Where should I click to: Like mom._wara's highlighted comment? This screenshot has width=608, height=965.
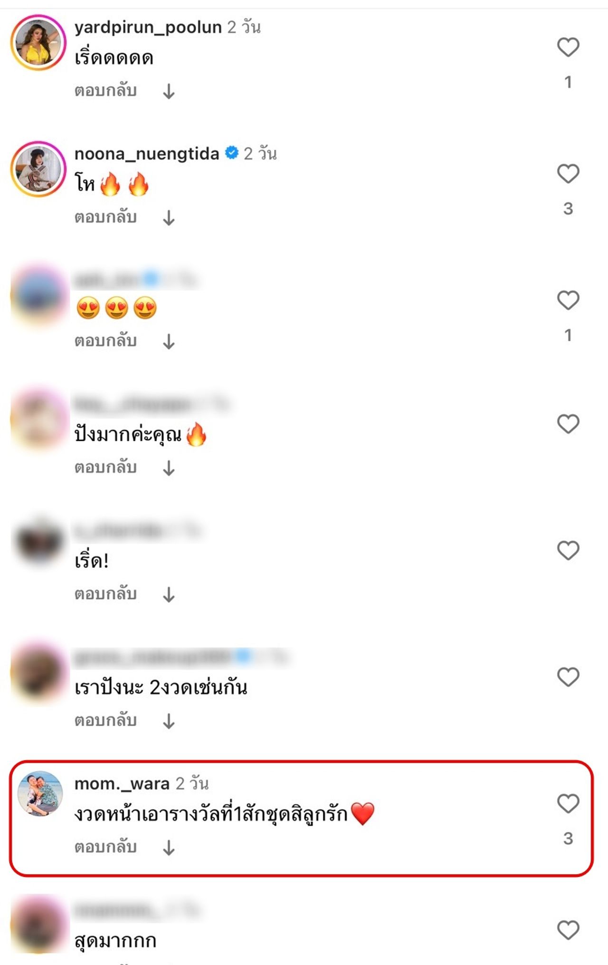pos(568,803)
